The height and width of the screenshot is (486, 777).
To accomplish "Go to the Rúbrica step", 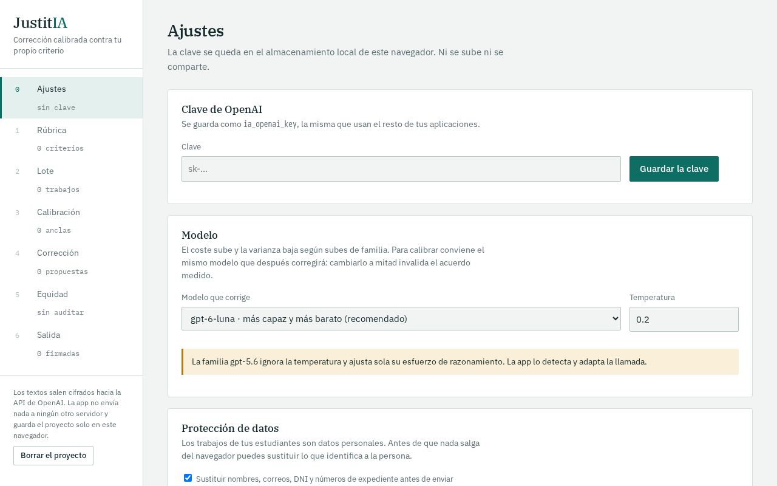I will (x=72, y=139).
